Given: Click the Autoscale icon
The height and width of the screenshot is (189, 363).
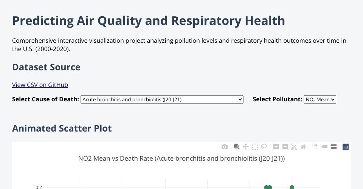Looking at the screenshot, I should coord(294,147).
